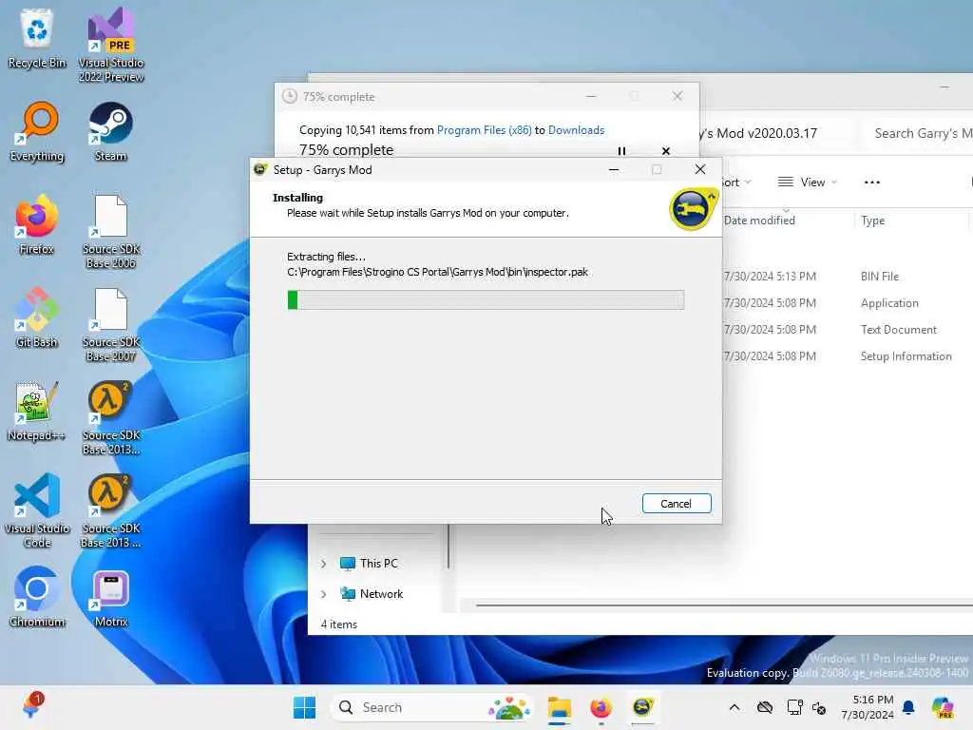Image resolution: width=973 pixels, height=730 pixels.
Task: Click the navigation pane vertical scrollbar
Action: [x=448, y=547]
